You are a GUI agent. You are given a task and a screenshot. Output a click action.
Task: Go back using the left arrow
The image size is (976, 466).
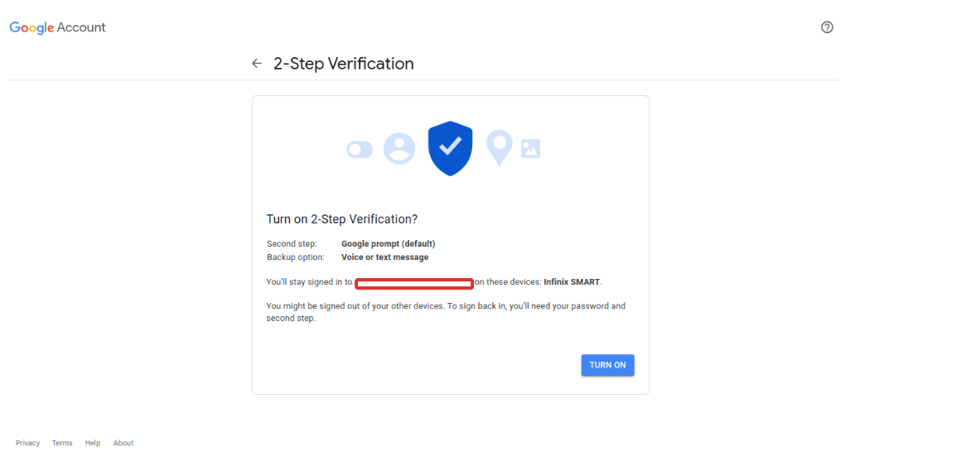[x=257, y=64]
